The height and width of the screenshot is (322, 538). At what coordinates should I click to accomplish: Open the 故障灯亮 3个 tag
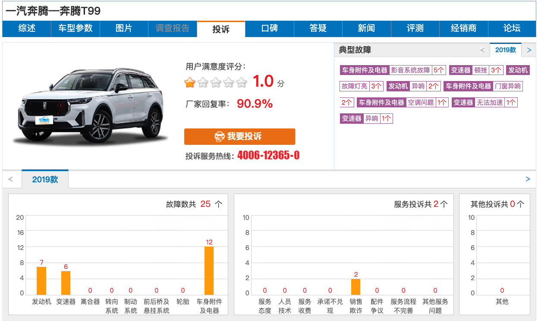tap(362, 86)
